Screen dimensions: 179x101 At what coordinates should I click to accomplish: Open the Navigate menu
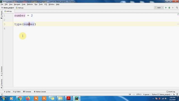(17, 4)
